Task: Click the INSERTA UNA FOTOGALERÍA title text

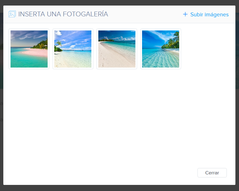Action: click(63, 14)
